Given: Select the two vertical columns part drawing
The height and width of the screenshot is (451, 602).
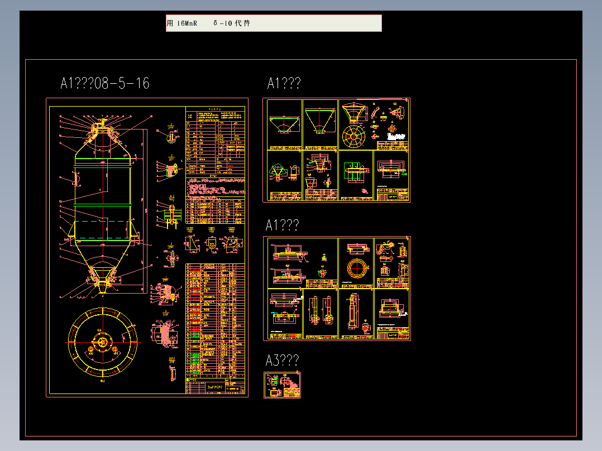Looking at the screenshot, I should click(321, 310).
